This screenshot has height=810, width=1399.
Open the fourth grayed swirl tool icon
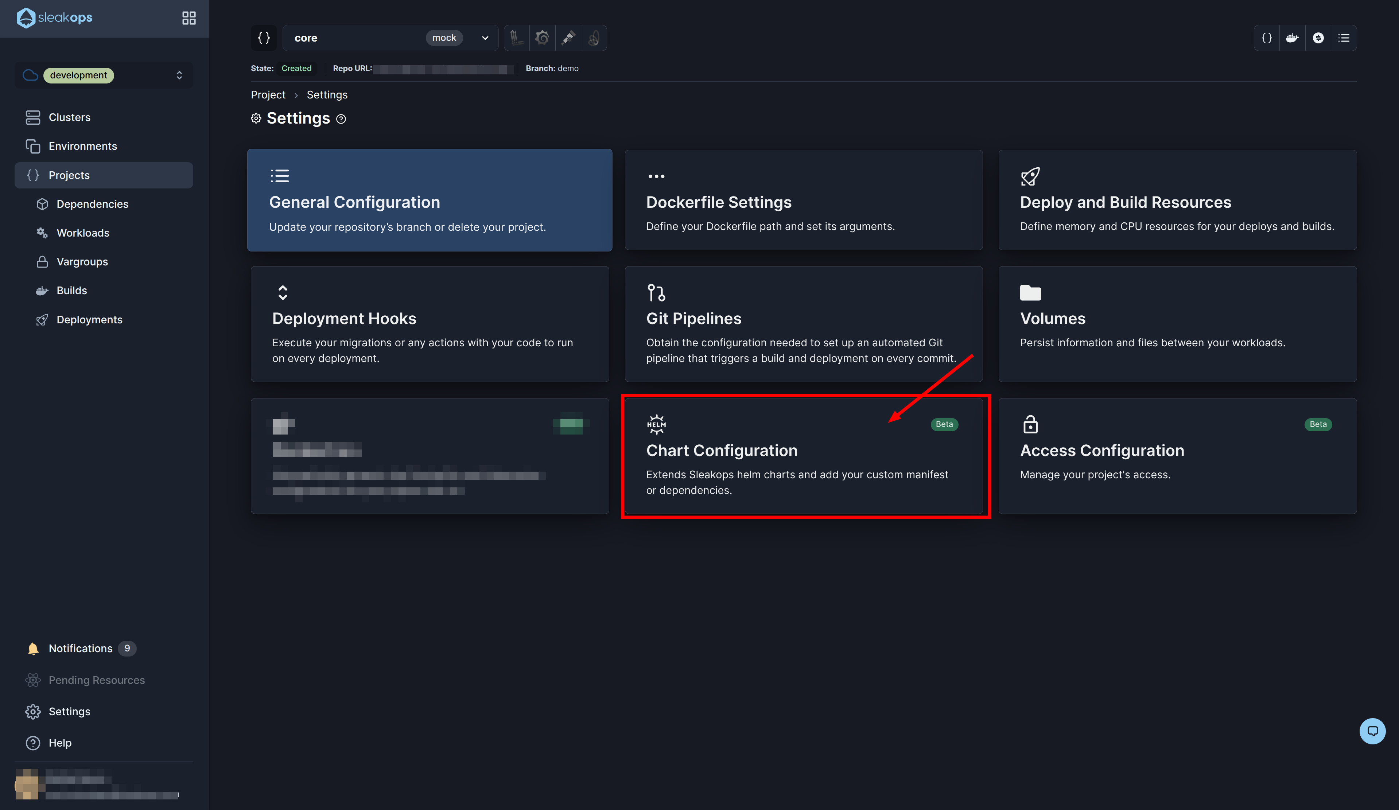pyautogui.click(x=594, y=38)
